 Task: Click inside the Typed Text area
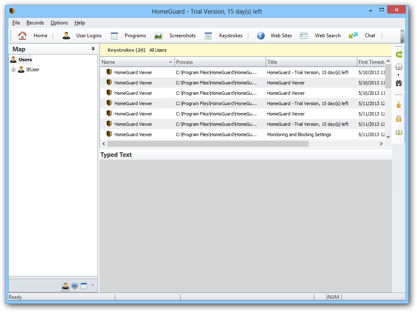coord(246,226)
